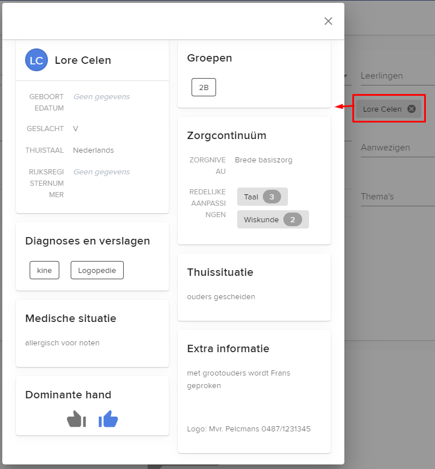Click the LC avatar circle
Image resolution: width=435 pixels, height=469 pixels.
[36, 60]
